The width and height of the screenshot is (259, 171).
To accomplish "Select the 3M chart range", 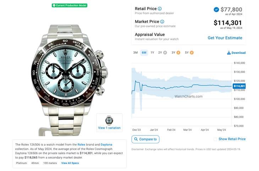I will click(135, 53).
